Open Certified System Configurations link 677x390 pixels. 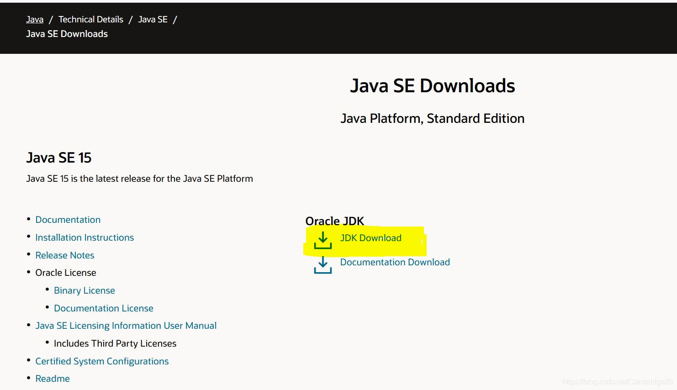click(x=102, y=361)
